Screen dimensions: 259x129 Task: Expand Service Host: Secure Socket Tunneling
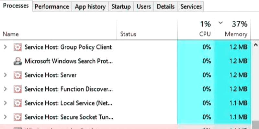coord(5,117)
